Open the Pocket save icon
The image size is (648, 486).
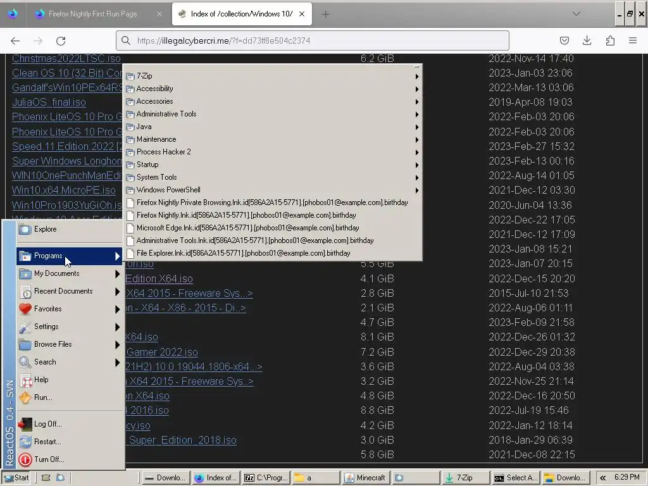tap(564, 40)
